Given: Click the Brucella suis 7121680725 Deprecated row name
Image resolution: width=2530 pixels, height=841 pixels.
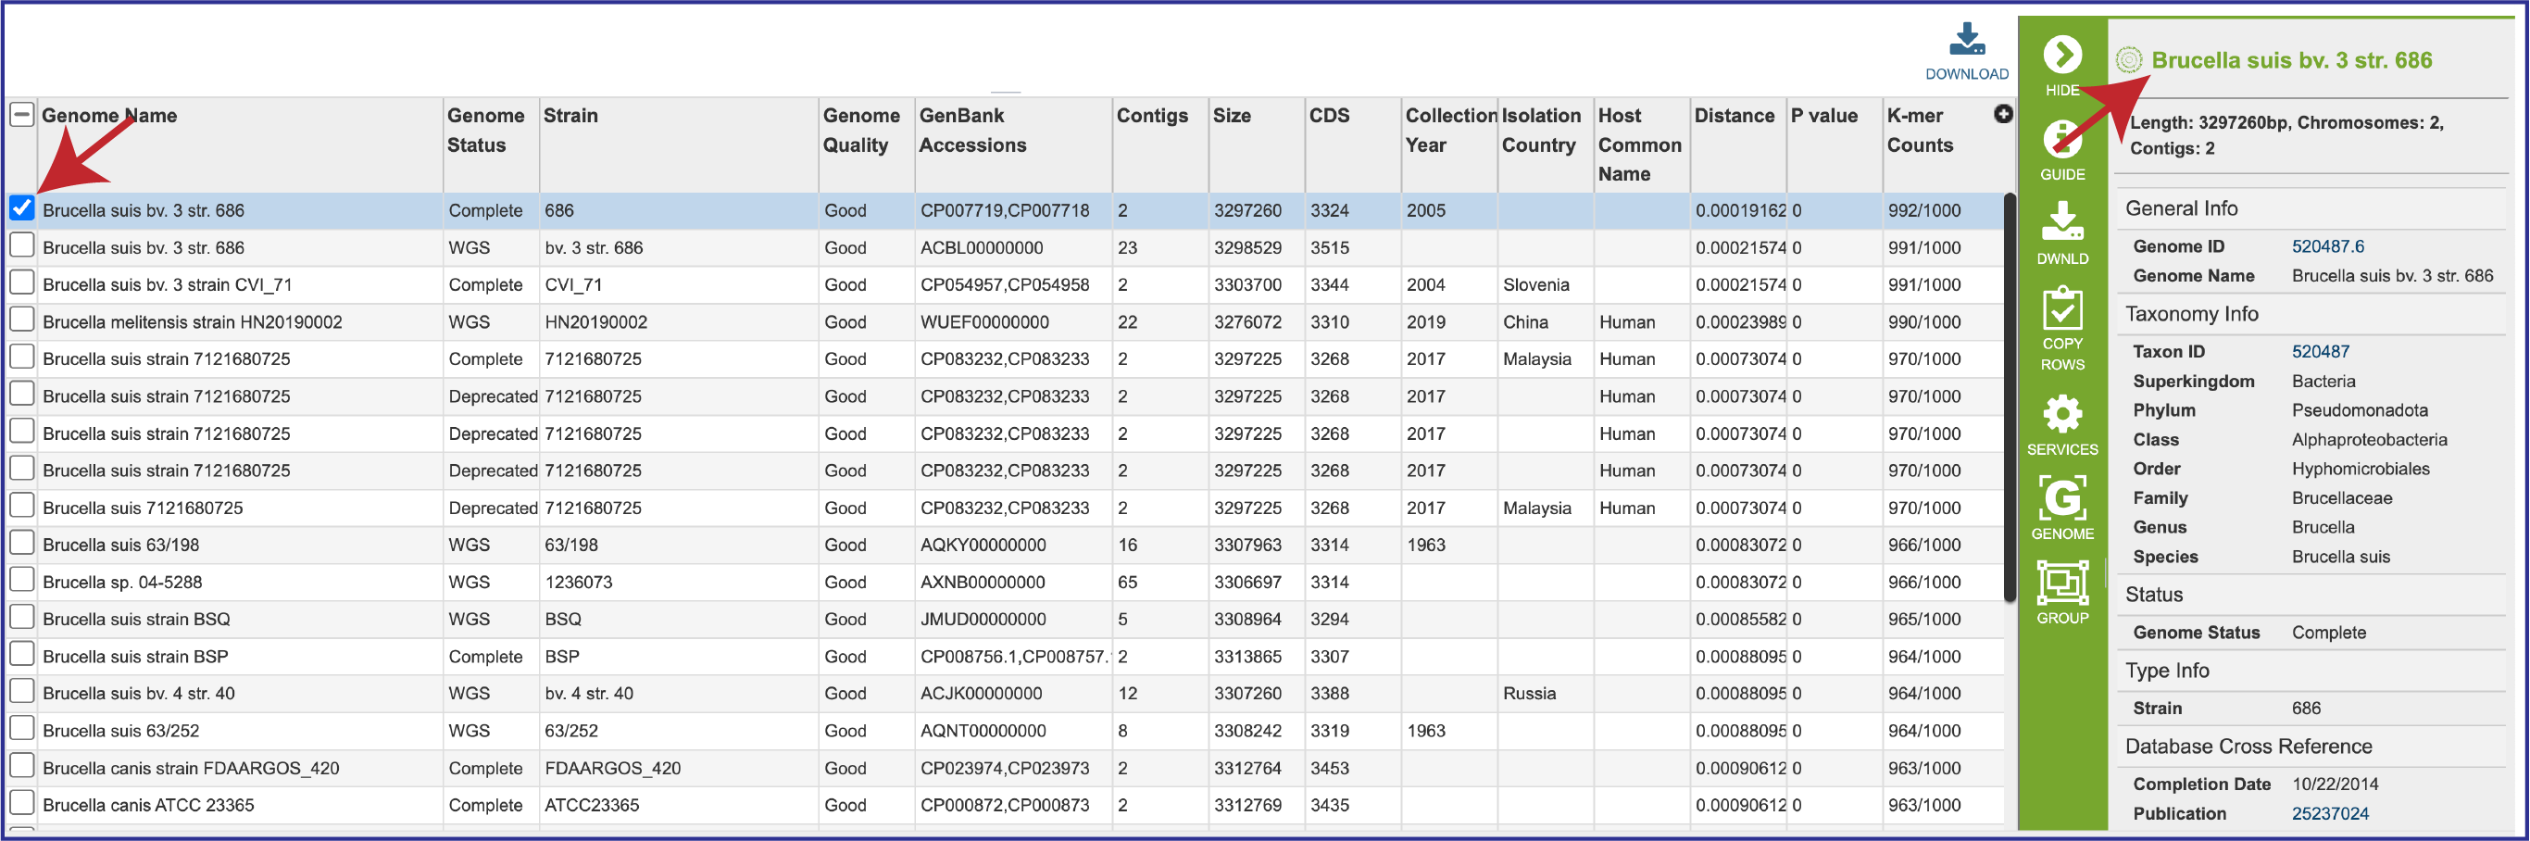Looking at the screenshot, I should [143, 508].
